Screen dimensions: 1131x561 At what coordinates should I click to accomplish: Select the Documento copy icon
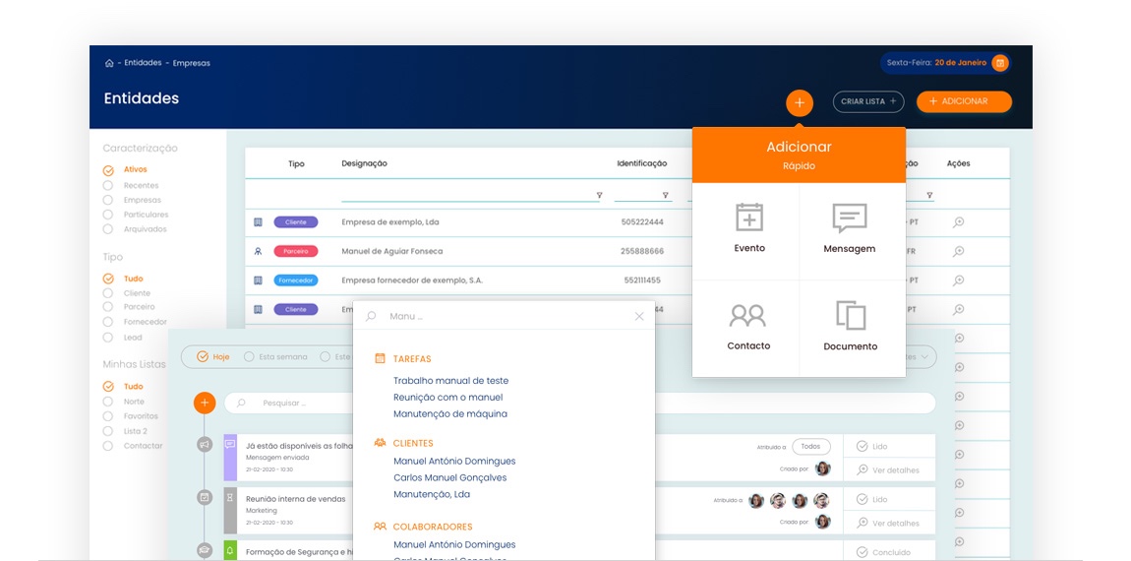851,316
